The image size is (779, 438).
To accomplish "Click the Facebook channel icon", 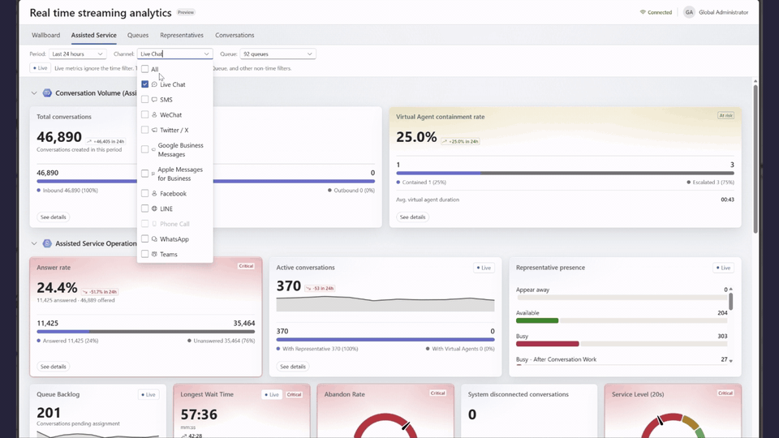I will (154, 194).
